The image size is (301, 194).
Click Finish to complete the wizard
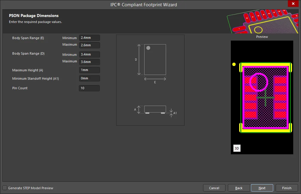pyautogui.click(x=287, y=188)
